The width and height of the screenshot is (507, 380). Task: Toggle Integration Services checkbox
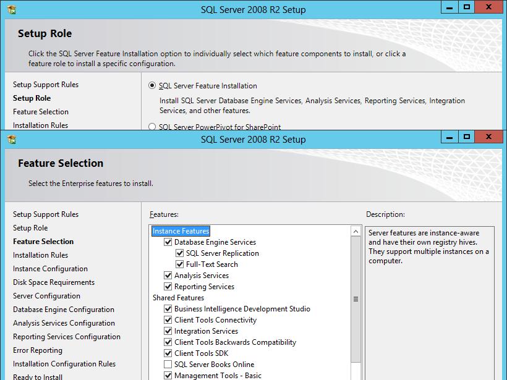(168, 331)
